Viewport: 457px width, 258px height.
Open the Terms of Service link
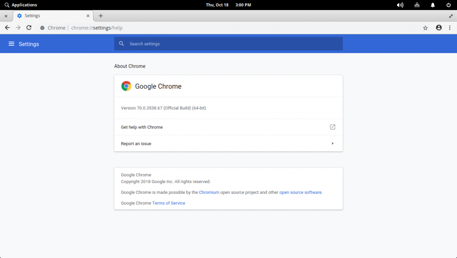[168, 203]
